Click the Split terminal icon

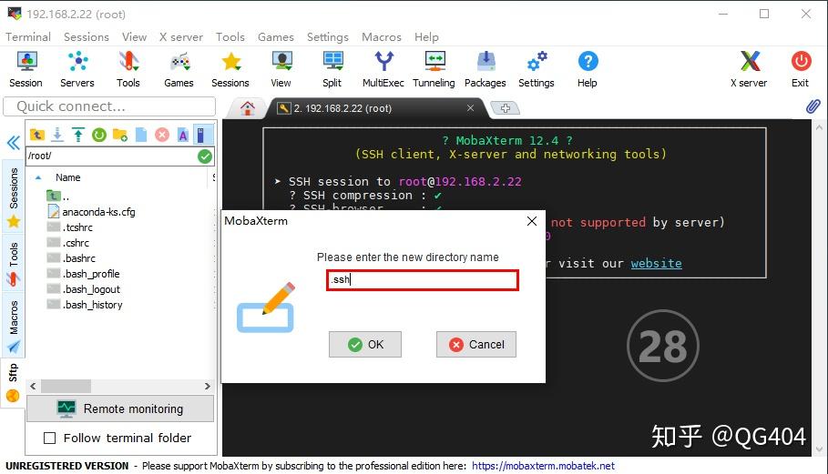[x=332, y=69]
